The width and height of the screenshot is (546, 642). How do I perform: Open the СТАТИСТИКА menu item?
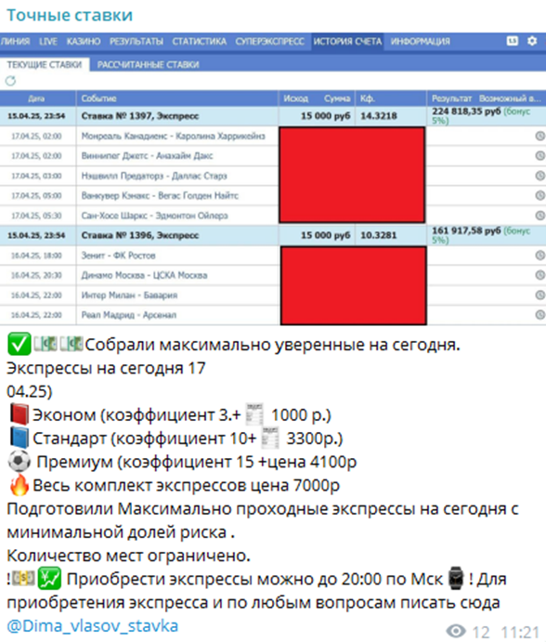tap(199, 42)
